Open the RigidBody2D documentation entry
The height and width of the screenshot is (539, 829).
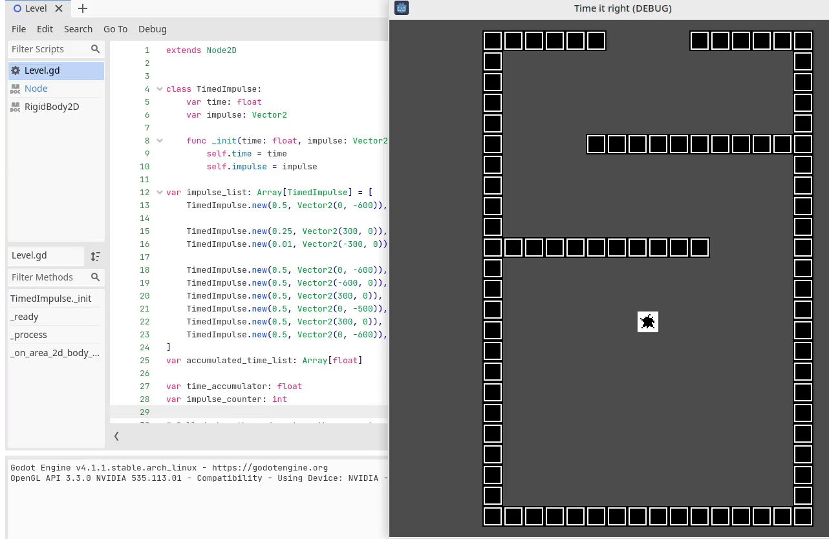click(x=56, y=107)
